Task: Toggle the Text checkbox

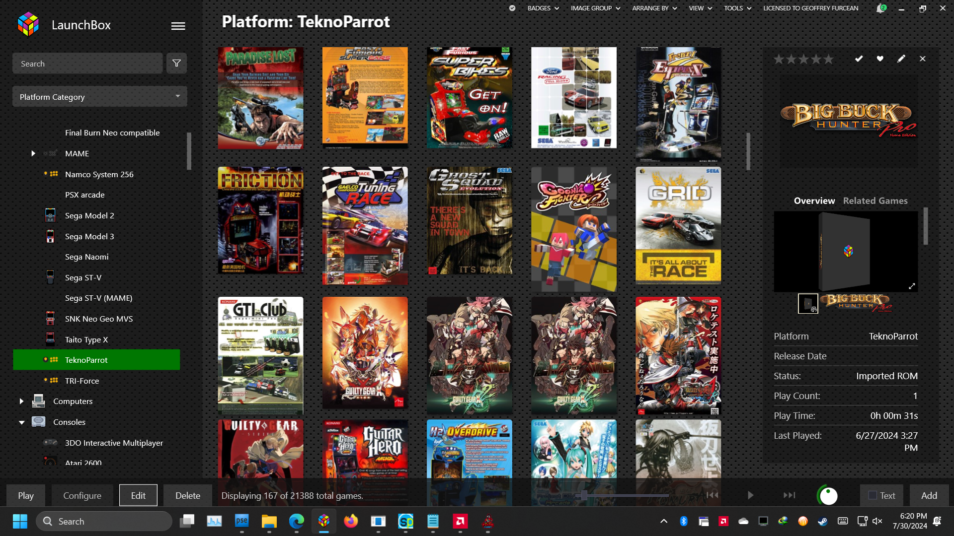Action: (x=872, y=495)
